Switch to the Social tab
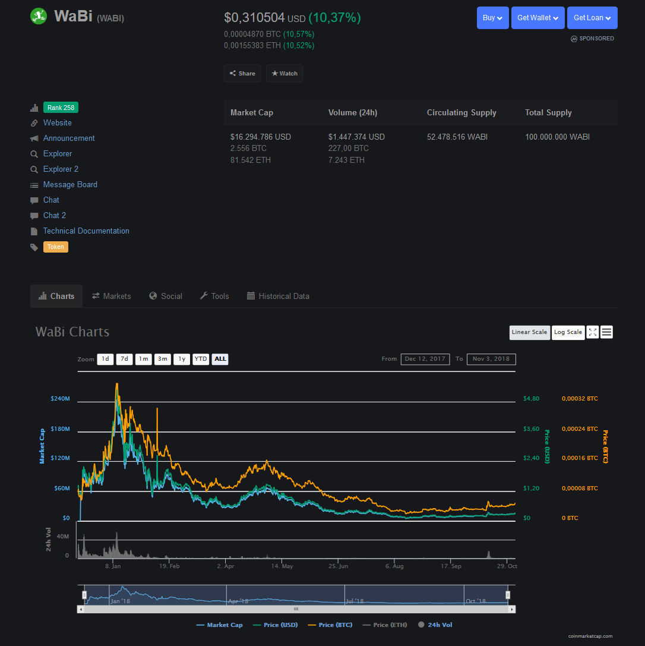Viewport: 645px width, 646px height. coord(166,296)
